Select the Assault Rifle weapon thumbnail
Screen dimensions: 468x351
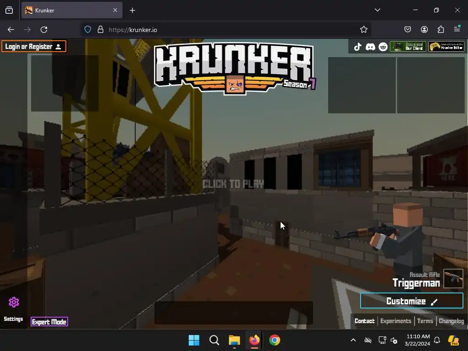tap(453, 278)
